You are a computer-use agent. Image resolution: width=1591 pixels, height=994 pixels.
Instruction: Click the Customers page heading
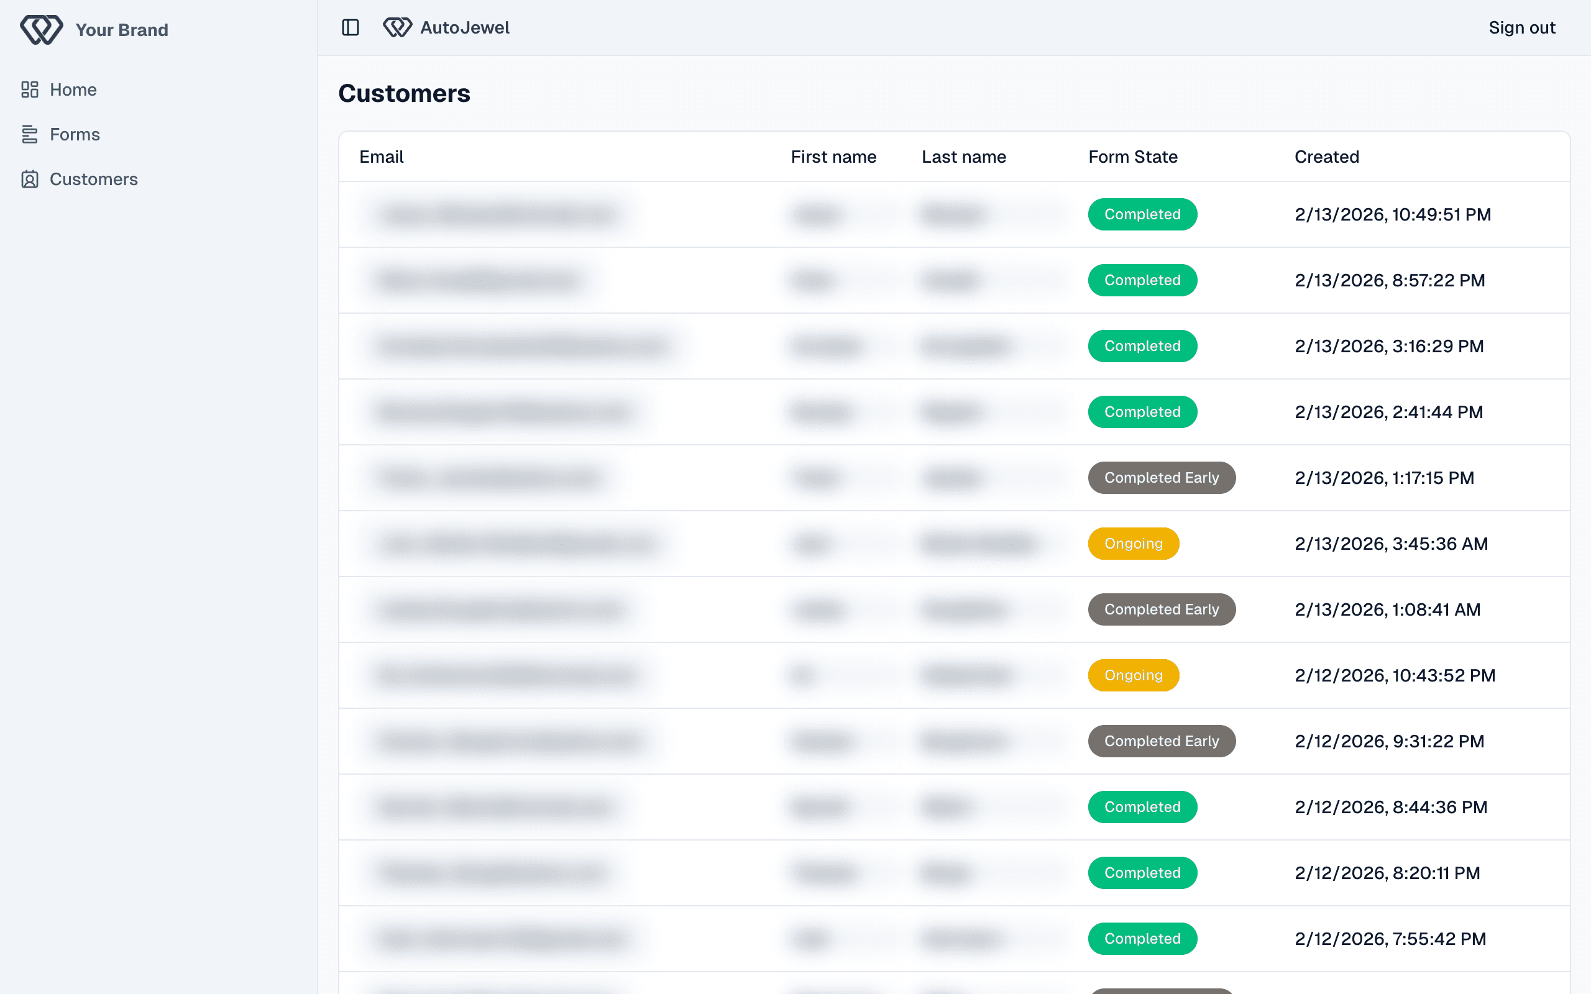pos(404,93)
